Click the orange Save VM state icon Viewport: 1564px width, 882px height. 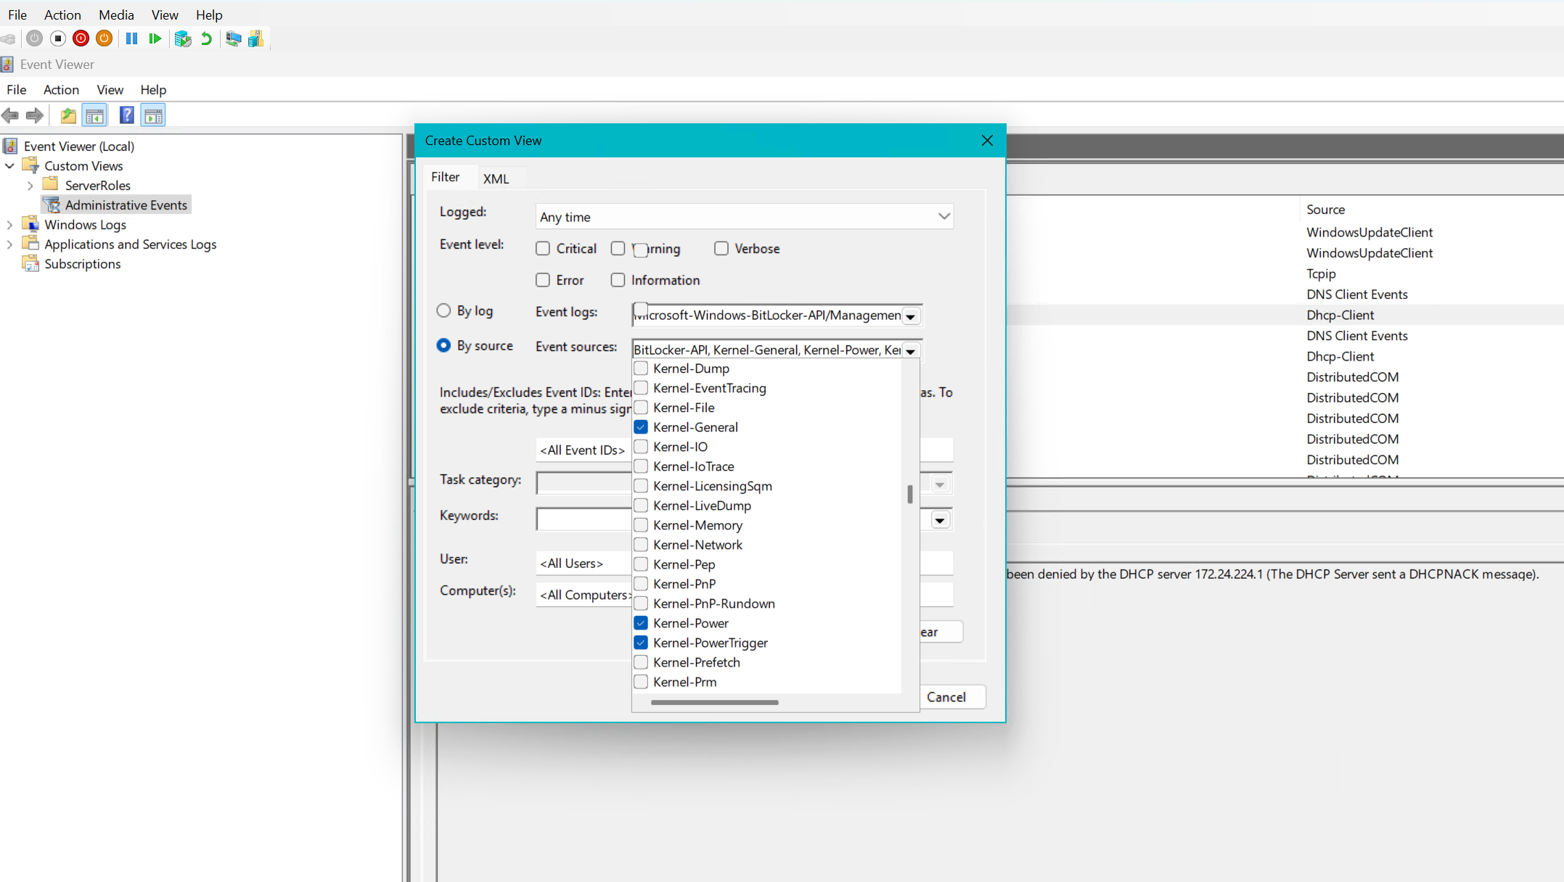click(x=105, y=38)
